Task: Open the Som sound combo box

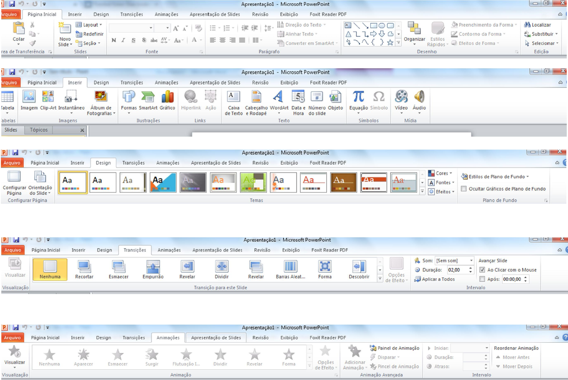Action: coord(454,261)
